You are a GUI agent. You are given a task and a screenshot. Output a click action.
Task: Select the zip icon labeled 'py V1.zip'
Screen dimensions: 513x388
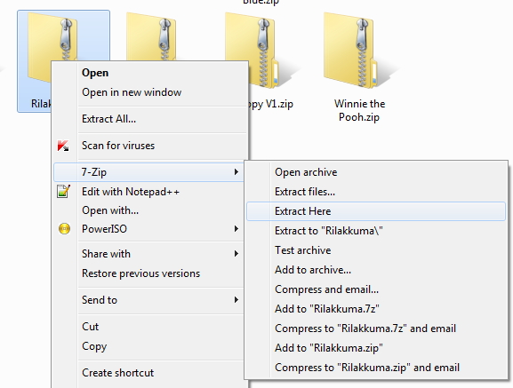[263, 51]
